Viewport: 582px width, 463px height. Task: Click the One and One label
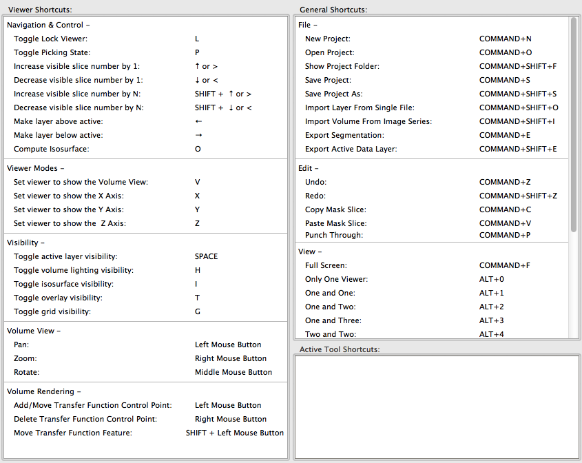pyautogui.click(x=330, y=293)
